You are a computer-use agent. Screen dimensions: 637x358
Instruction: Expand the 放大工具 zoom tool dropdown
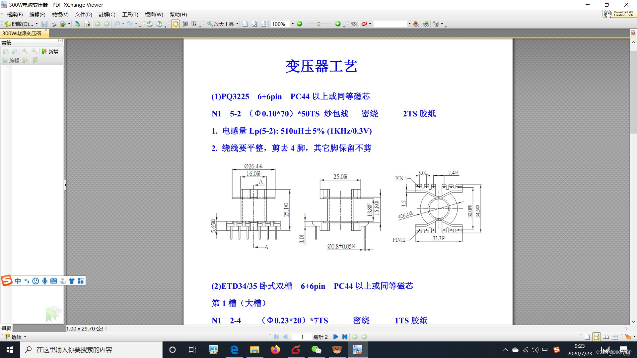pos(237,24)
